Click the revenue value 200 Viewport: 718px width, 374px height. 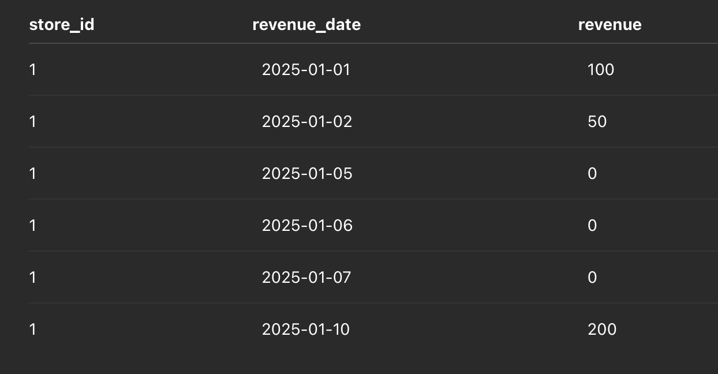(602, 330)
